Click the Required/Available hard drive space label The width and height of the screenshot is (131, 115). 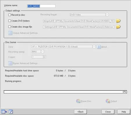pyautogui.click(x=22, y=71)
